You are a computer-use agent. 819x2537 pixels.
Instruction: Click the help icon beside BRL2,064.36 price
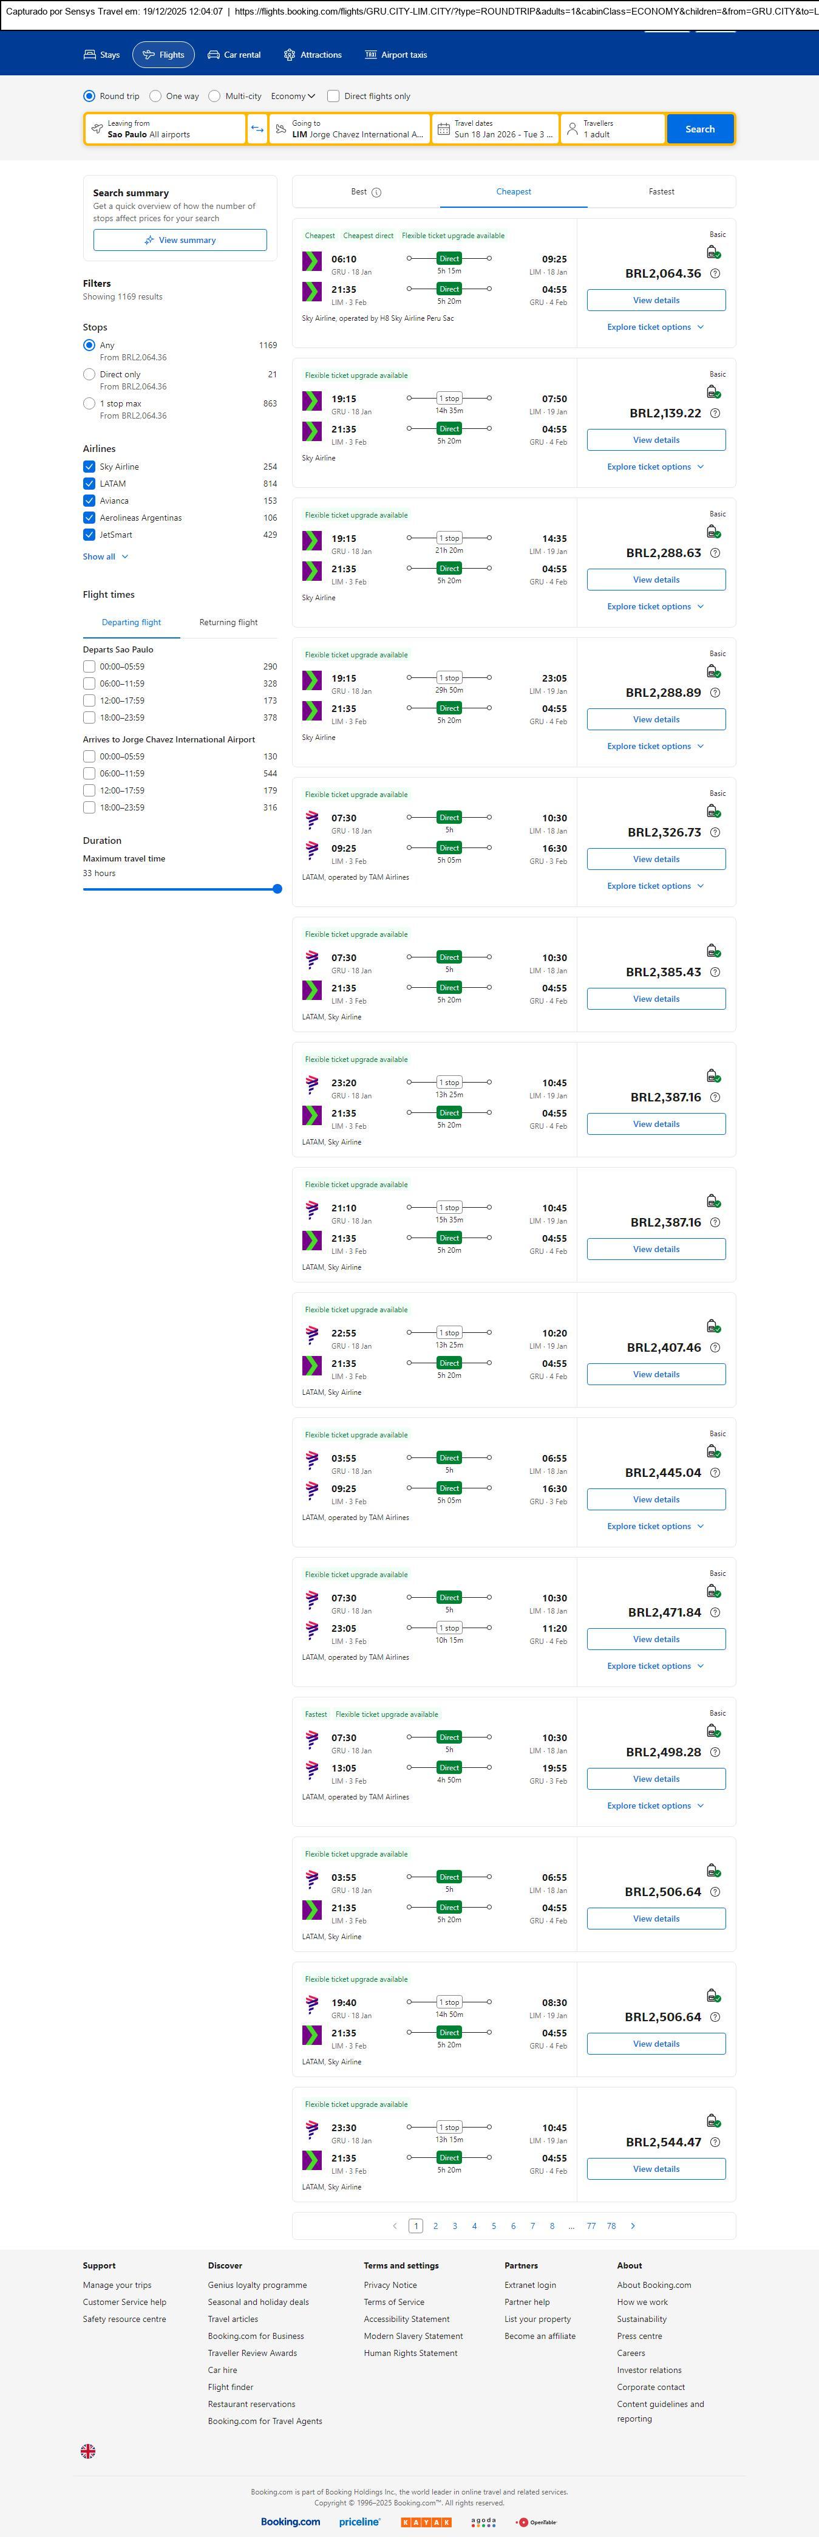(x=715, y=274)
